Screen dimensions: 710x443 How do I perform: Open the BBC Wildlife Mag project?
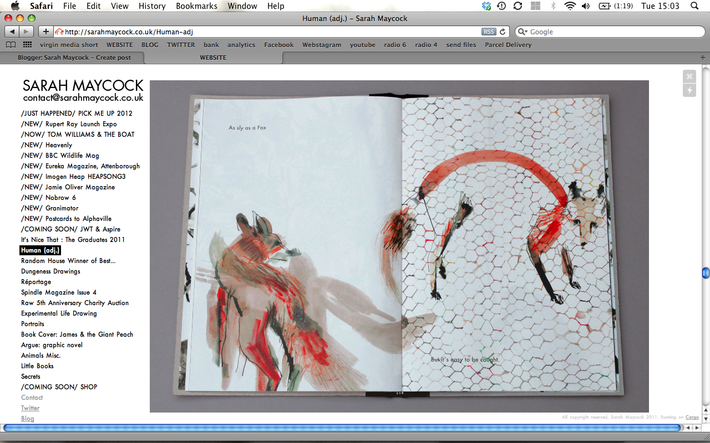pyautogui.click(x=60, y=156)
